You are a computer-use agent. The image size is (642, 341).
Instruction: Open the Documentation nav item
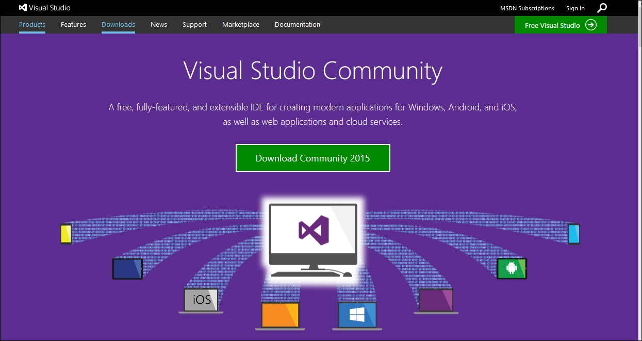[x=297, y=24]
